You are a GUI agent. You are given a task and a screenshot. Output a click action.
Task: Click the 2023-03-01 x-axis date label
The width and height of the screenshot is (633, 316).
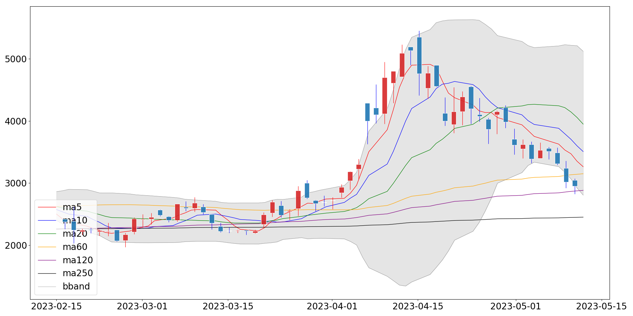[142, 307]
